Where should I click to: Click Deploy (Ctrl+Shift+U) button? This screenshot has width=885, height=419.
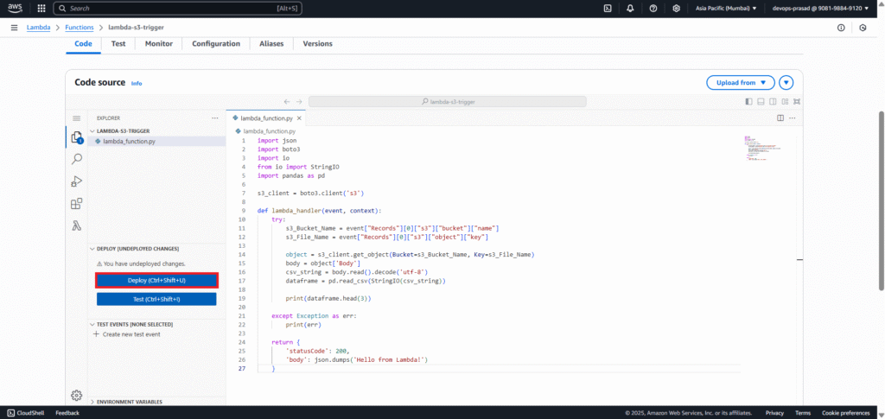156,280
